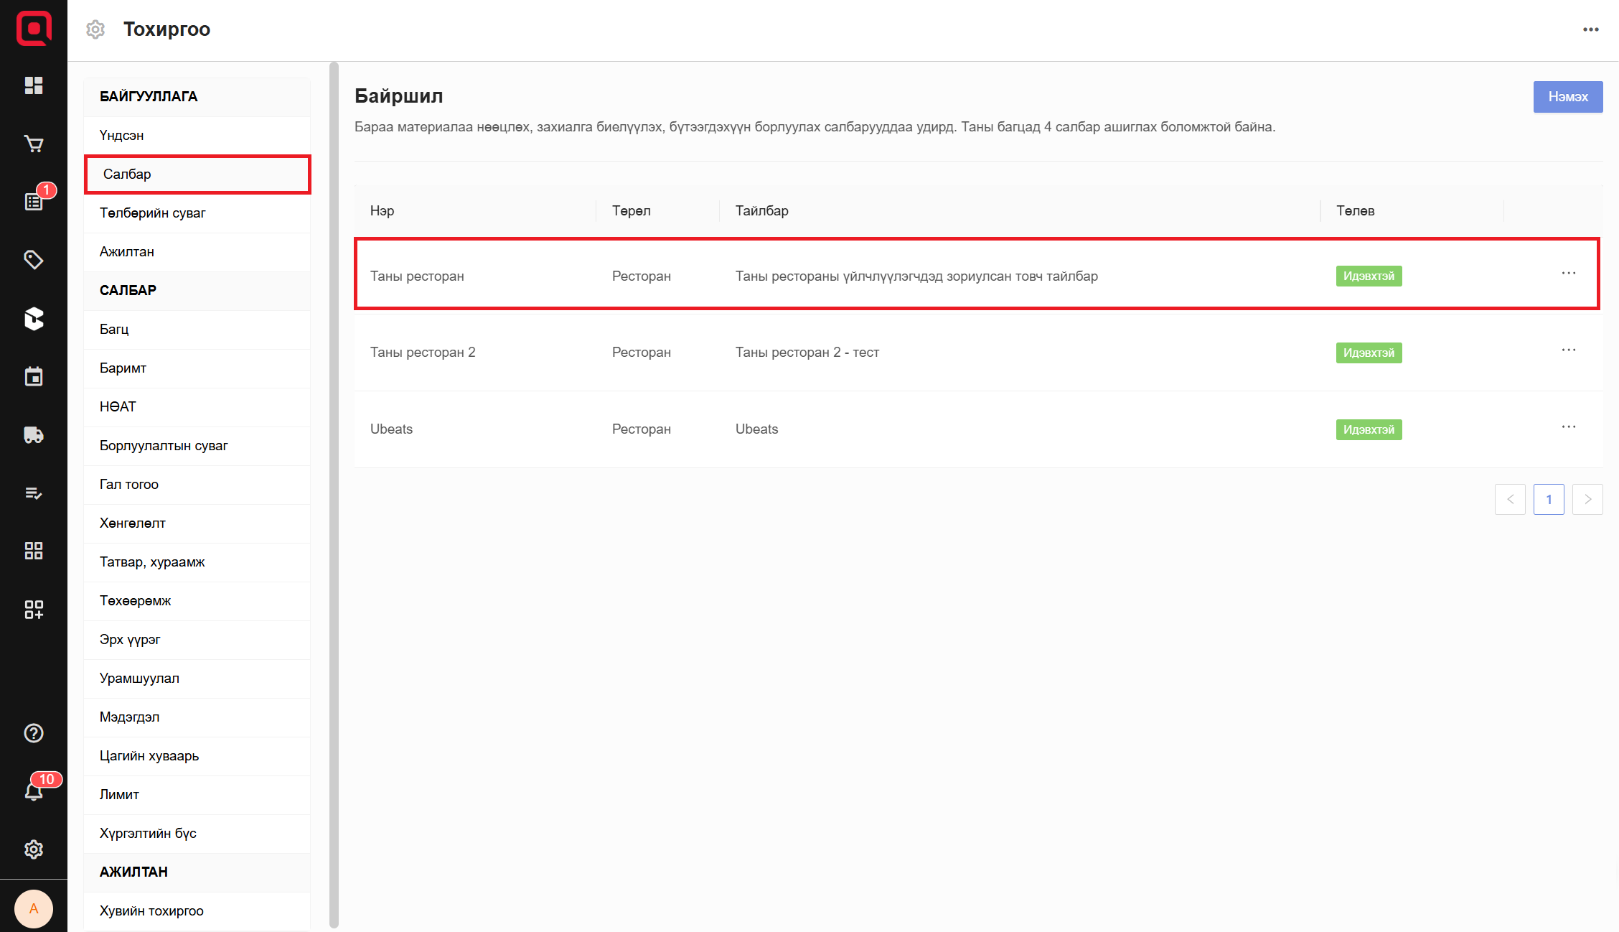1619x932 pixels.
Task: Click the settings menu vertical scrollbar
Action: click(x=334, y=495)
